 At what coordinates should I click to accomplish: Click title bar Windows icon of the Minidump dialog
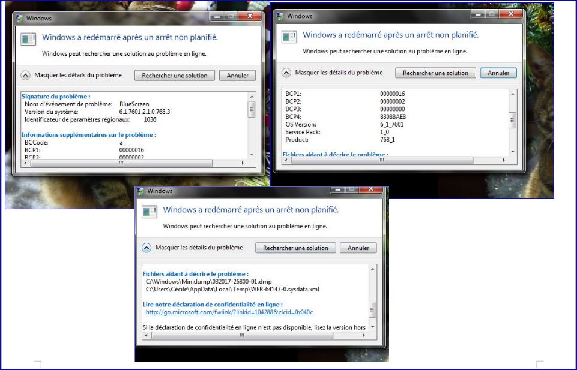(140, 191)
